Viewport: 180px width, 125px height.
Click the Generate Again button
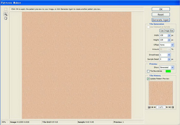(161, 20)
